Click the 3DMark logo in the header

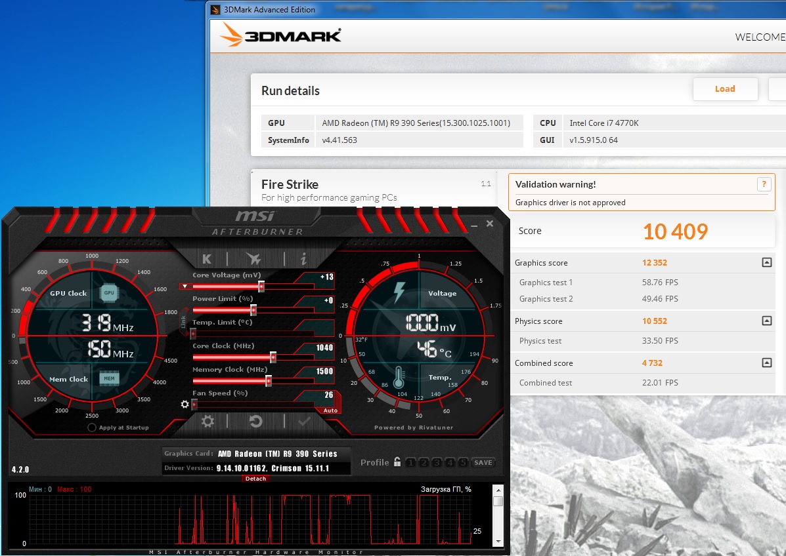280,36
